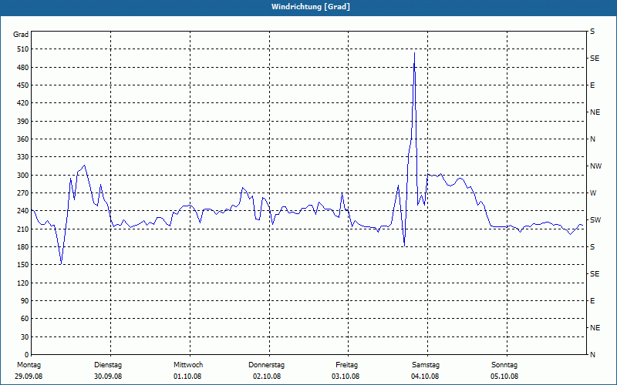Image resolution: width=617 pixels, height=385 pixels.
Task: Click the 30 degree axis label
Action: click(x=25, y=337)
